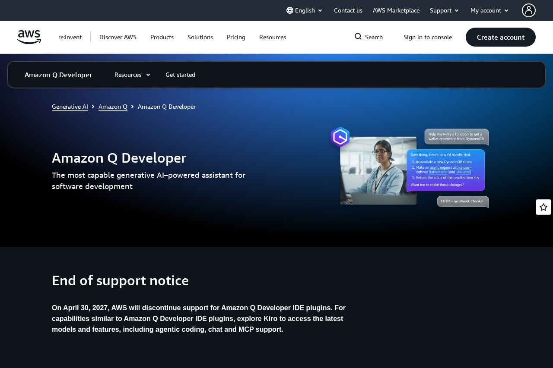
Task: Expand the Resources dropdown in Q Developer bar
Action: click(132, 75)
